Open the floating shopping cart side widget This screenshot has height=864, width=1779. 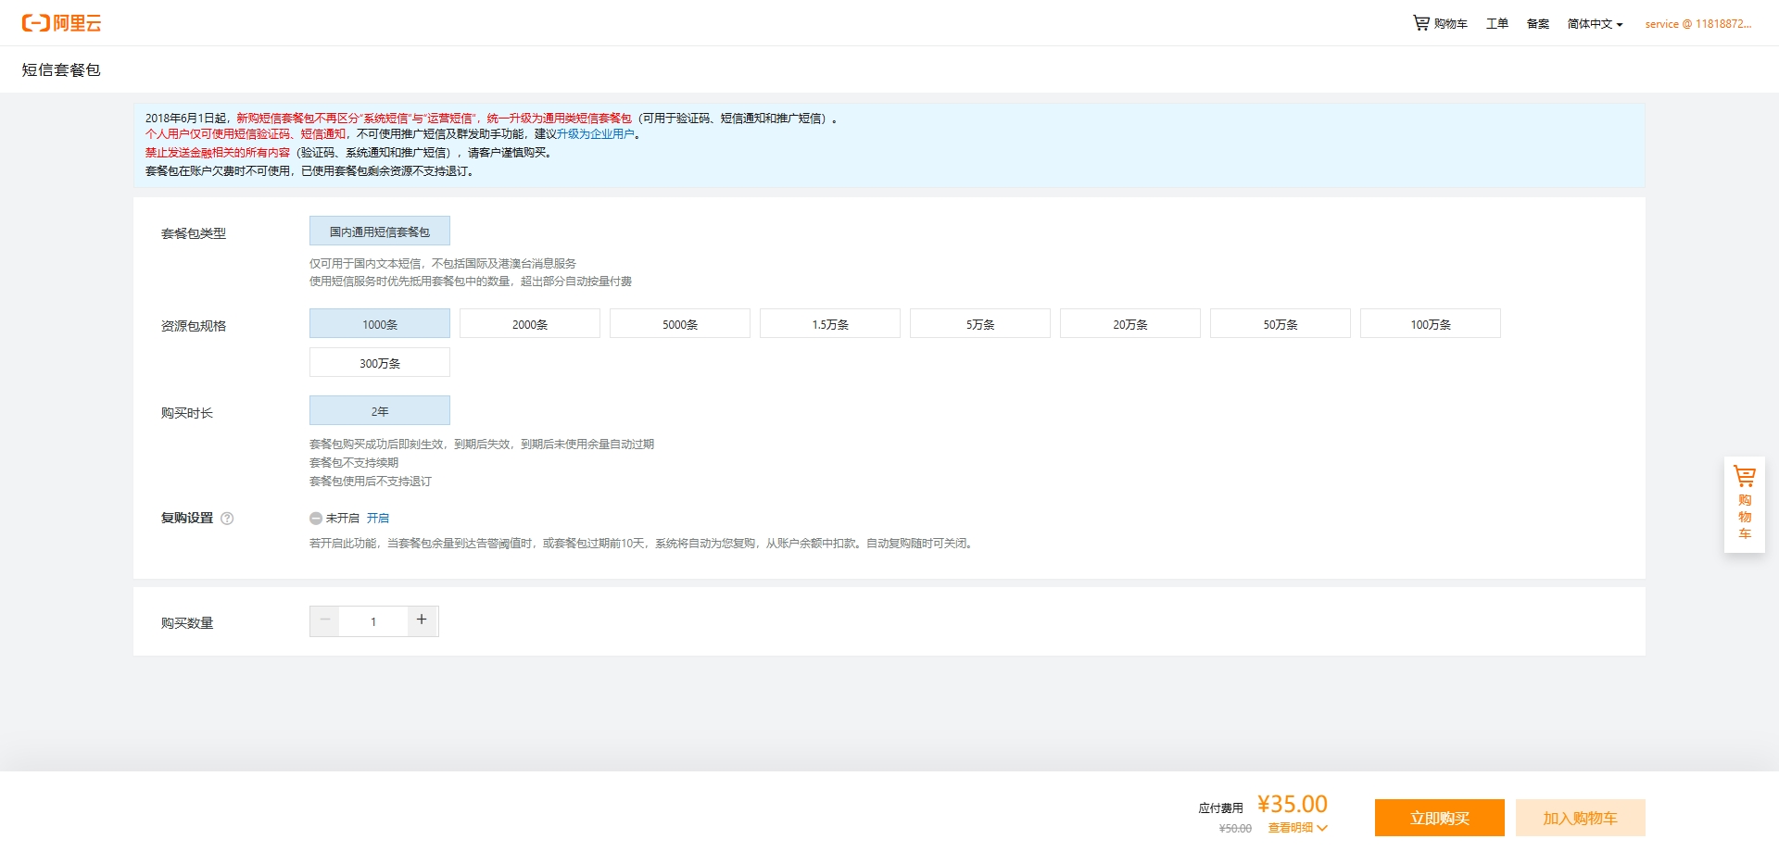1744,505
